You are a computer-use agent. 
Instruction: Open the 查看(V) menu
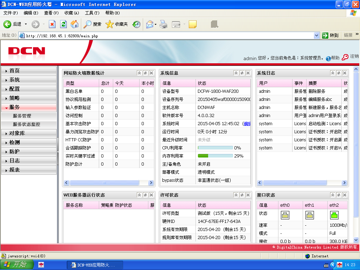tap(51, 13)
